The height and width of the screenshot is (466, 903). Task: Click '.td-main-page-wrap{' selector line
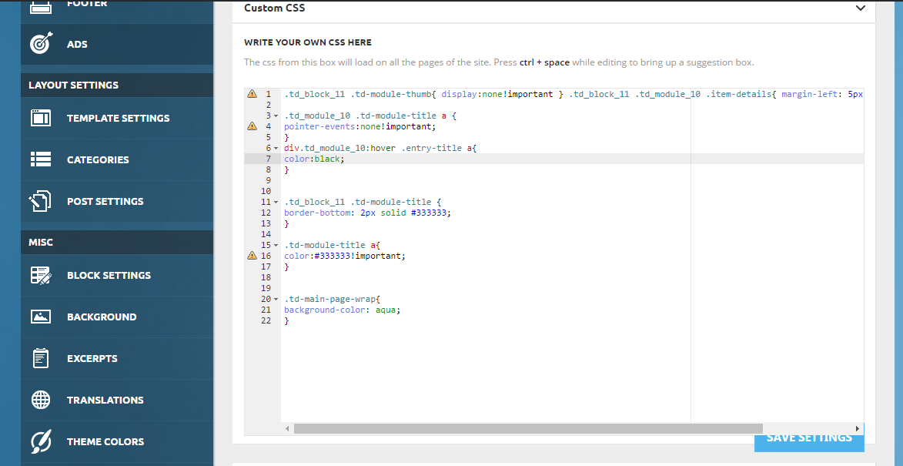click(x=333, y=300)
